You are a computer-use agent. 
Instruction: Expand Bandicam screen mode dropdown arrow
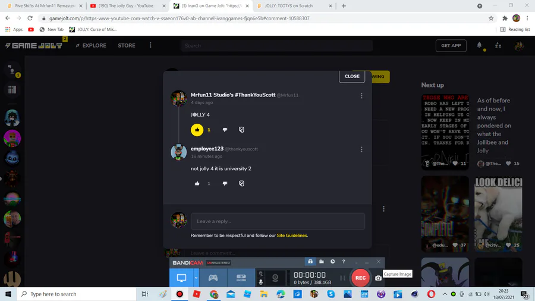[x=196, y=278]
